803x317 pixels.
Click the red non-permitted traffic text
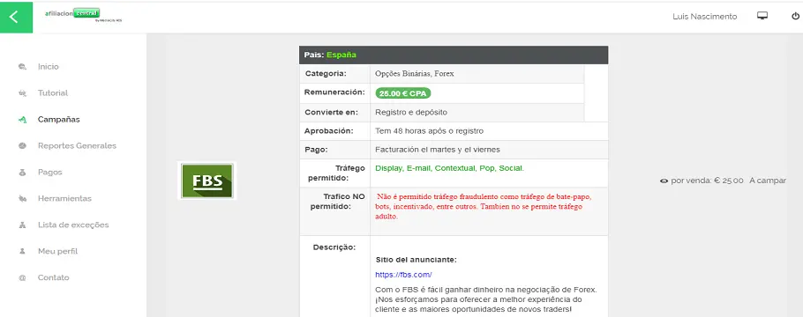coord(483,207)
